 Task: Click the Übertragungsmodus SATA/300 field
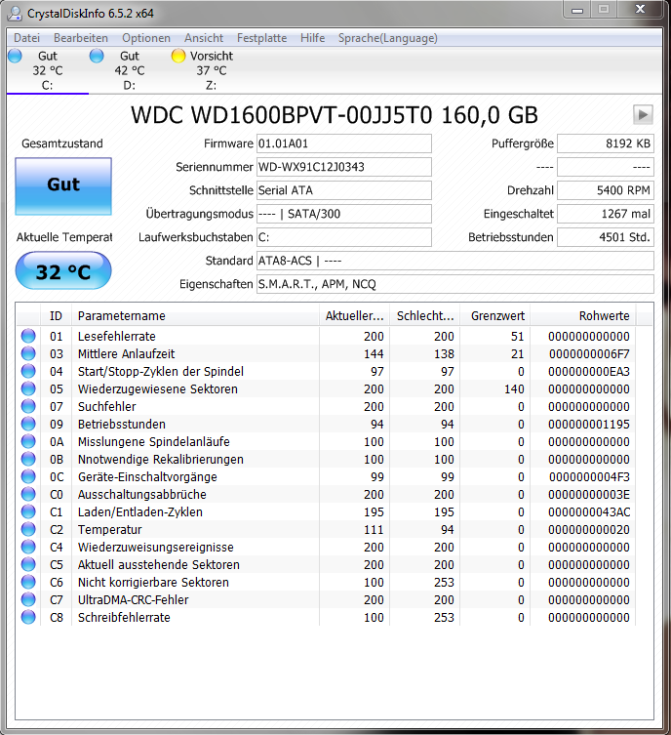[343, 214]
